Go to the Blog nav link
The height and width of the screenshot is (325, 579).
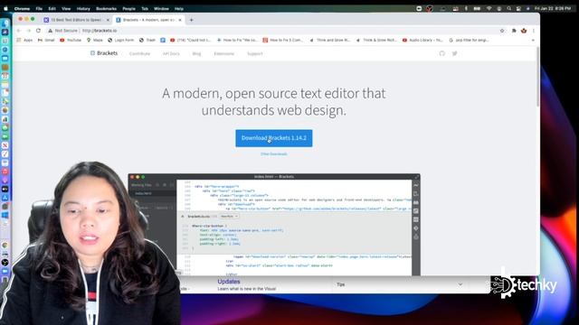[196, 54]
